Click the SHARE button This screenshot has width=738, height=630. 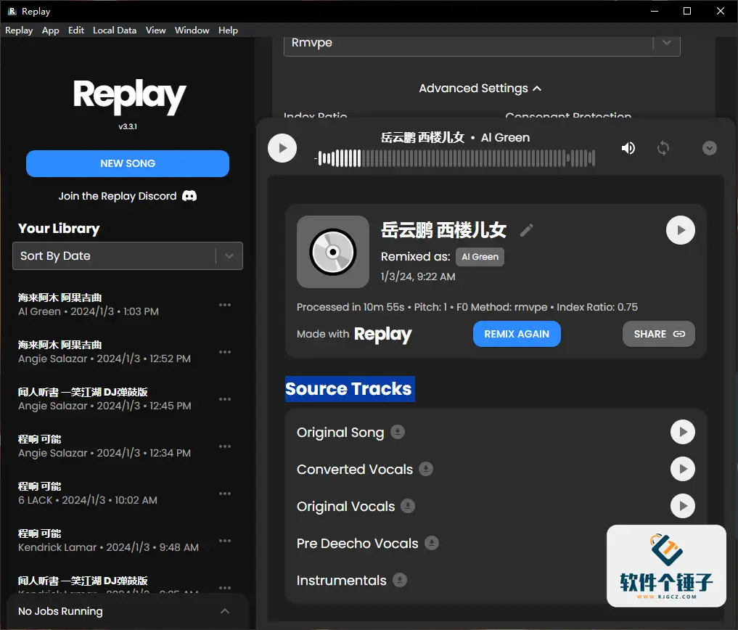pyautogui.click(x=659, y=334)
